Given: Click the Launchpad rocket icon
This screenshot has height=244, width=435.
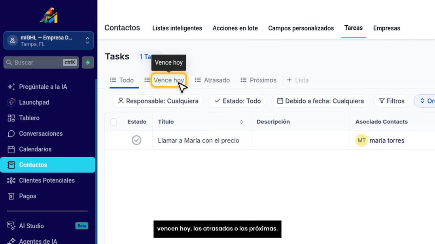Looking at the screenshot, I should point(11,102).
